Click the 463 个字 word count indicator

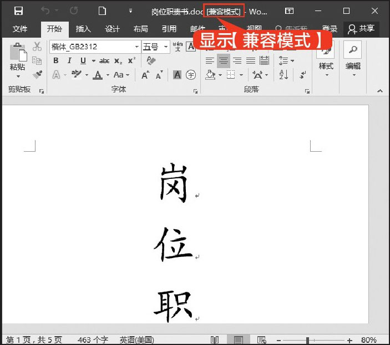92,339
